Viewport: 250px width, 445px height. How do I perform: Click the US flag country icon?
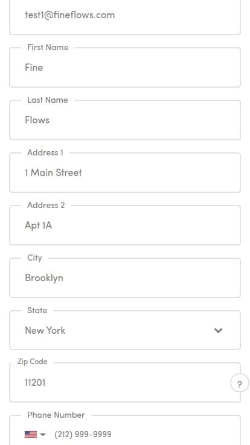click(31, 434)
